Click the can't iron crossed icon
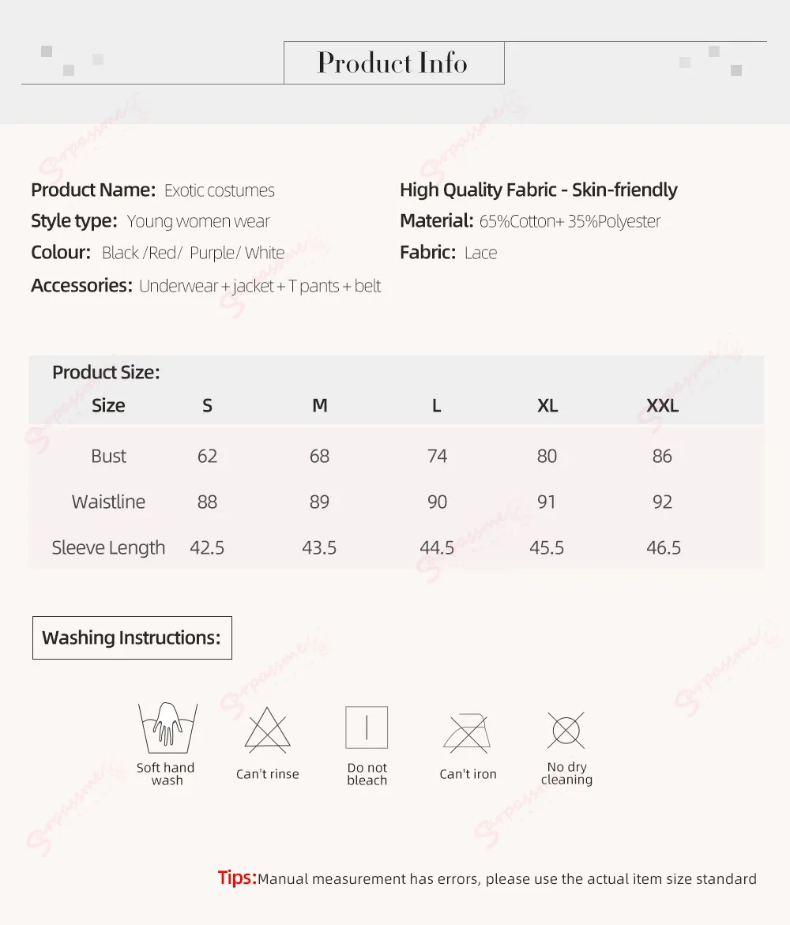 pos(467,732)
